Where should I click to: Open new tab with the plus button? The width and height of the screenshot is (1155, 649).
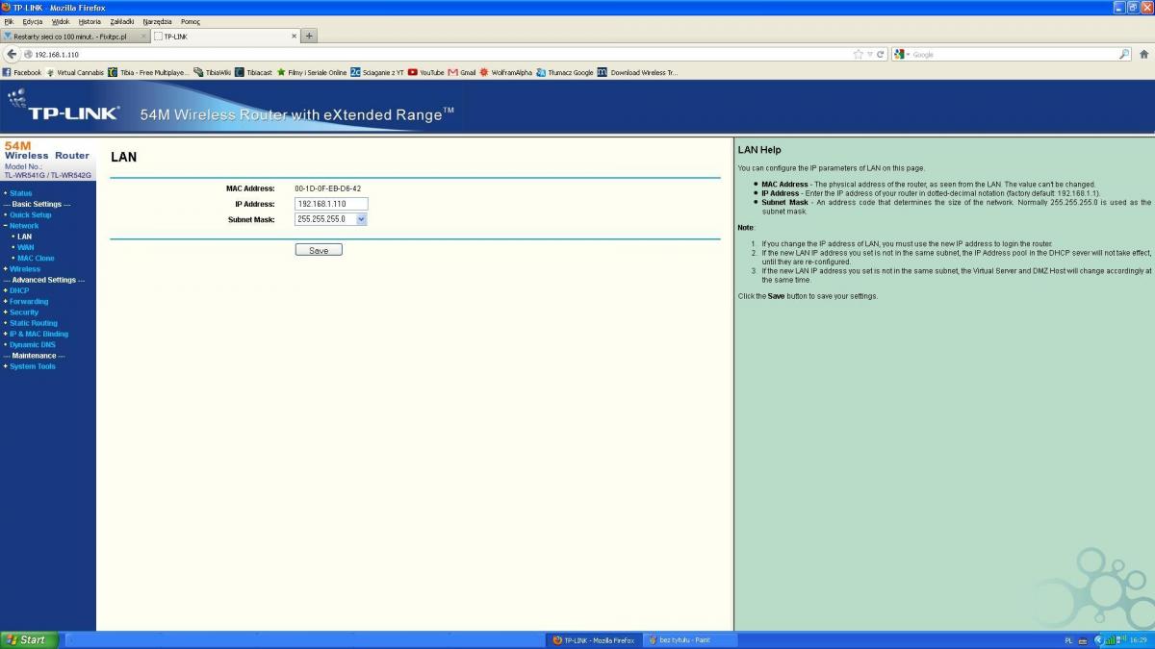point(309,36)
